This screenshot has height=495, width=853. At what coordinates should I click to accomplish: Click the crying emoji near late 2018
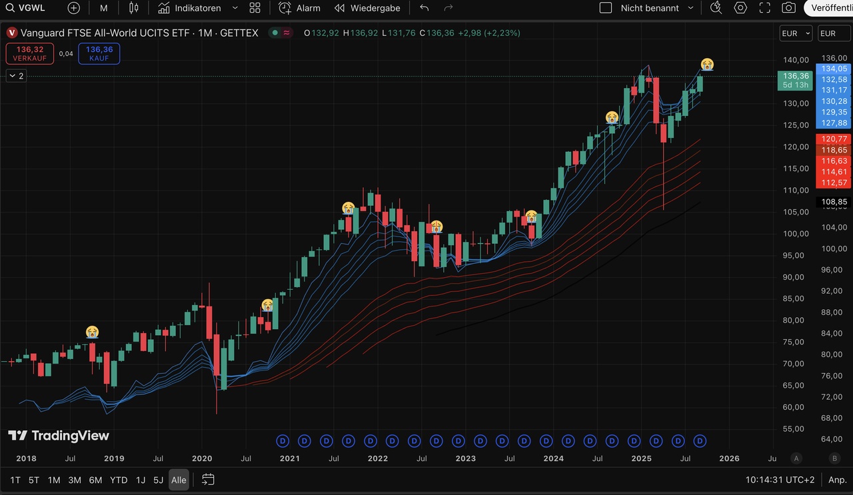92,331
